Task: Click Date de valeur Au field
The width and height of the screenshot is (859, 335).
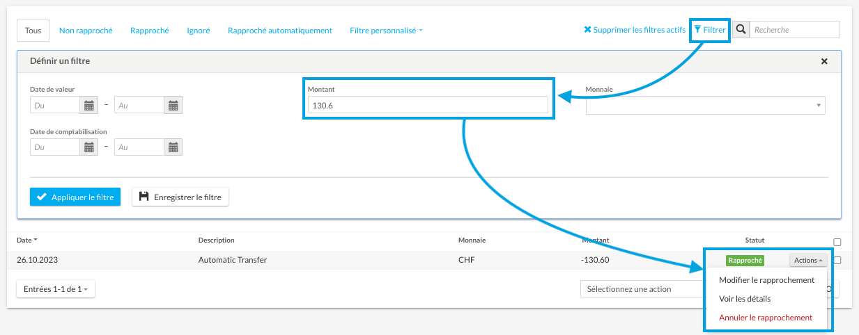Action: coord(139,106)
